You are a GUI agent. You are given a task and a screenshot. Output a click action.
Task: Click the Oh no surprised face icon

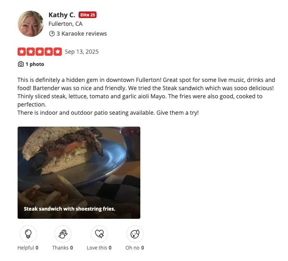click(x=135, y=234)
